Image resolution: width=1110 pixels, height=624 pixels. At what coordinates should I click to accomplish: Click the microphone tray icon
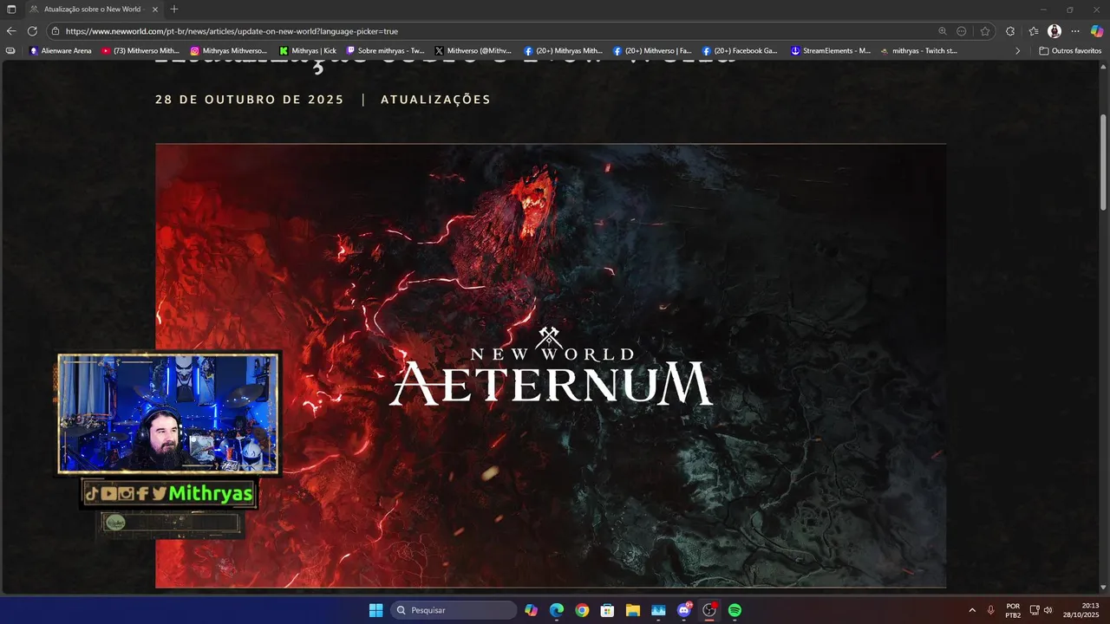[x=991, y=610]
